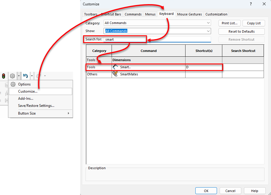The image size is (271, 195).
Task: Click the Smart Dimension command icon
Action: pos(115,67)
